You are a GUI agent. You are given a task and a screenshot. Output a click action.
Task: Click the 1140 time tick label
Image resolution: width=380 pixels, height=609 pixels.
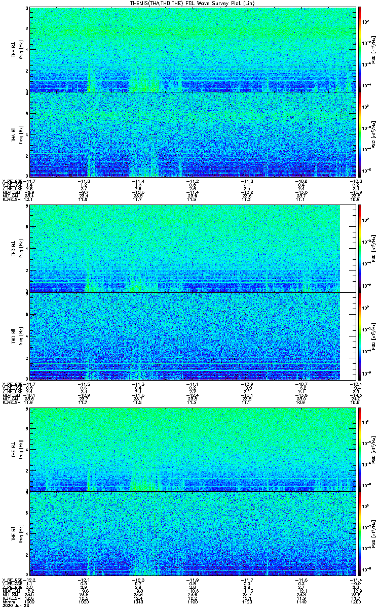[301, 602]
